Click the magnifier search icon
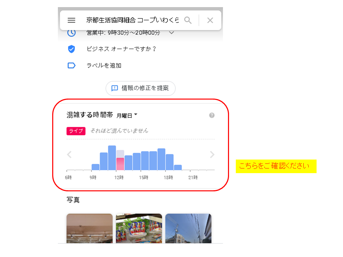The width and height of the screenshot is (343, 257). (x=188, y=20)
